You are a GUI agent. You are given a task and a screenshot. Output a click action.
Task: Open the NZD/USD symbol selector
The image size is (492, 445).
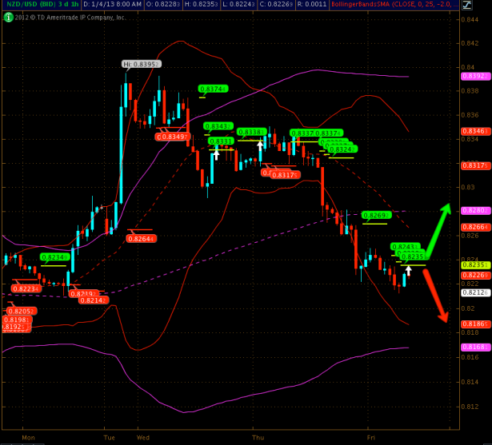coord(21,6)
